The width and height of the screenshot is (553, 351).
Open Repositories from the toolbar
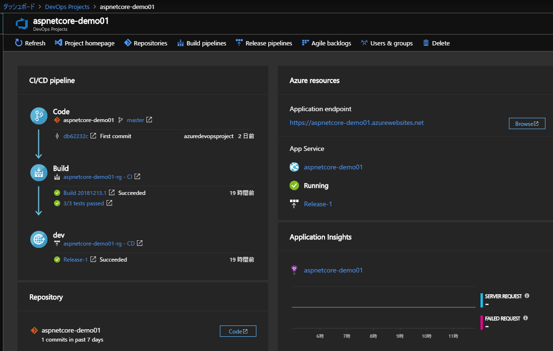pyautogui.click(x=145, y=43)
